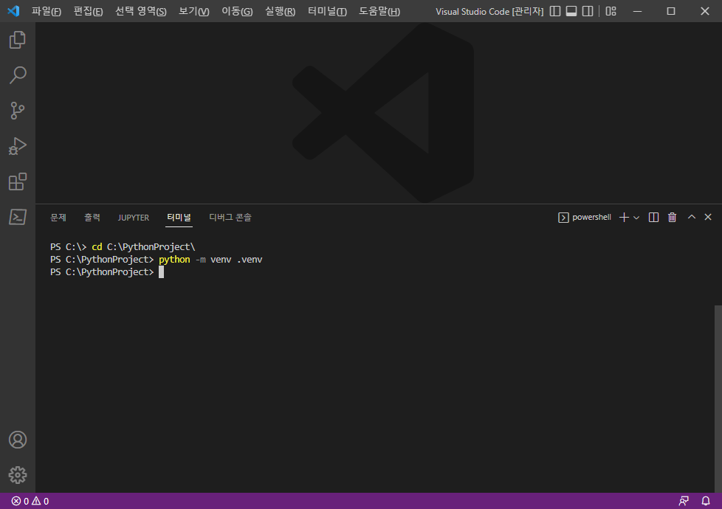Open the 선택 영역(S) menu

click(x=140, y=11)
